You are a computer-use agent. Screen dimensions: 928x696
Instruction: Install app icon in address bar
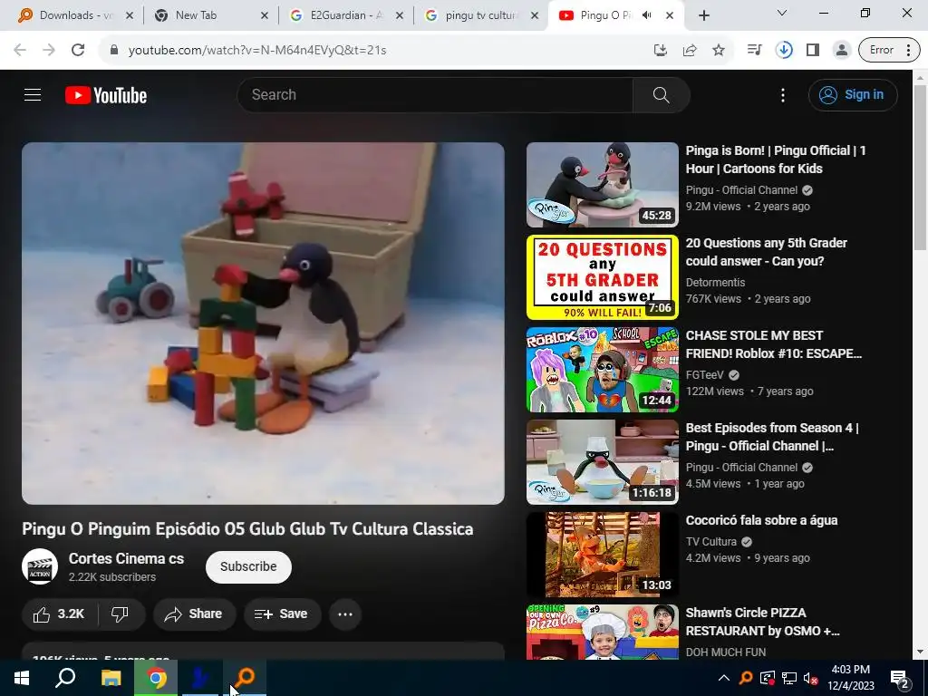[661, 50]
